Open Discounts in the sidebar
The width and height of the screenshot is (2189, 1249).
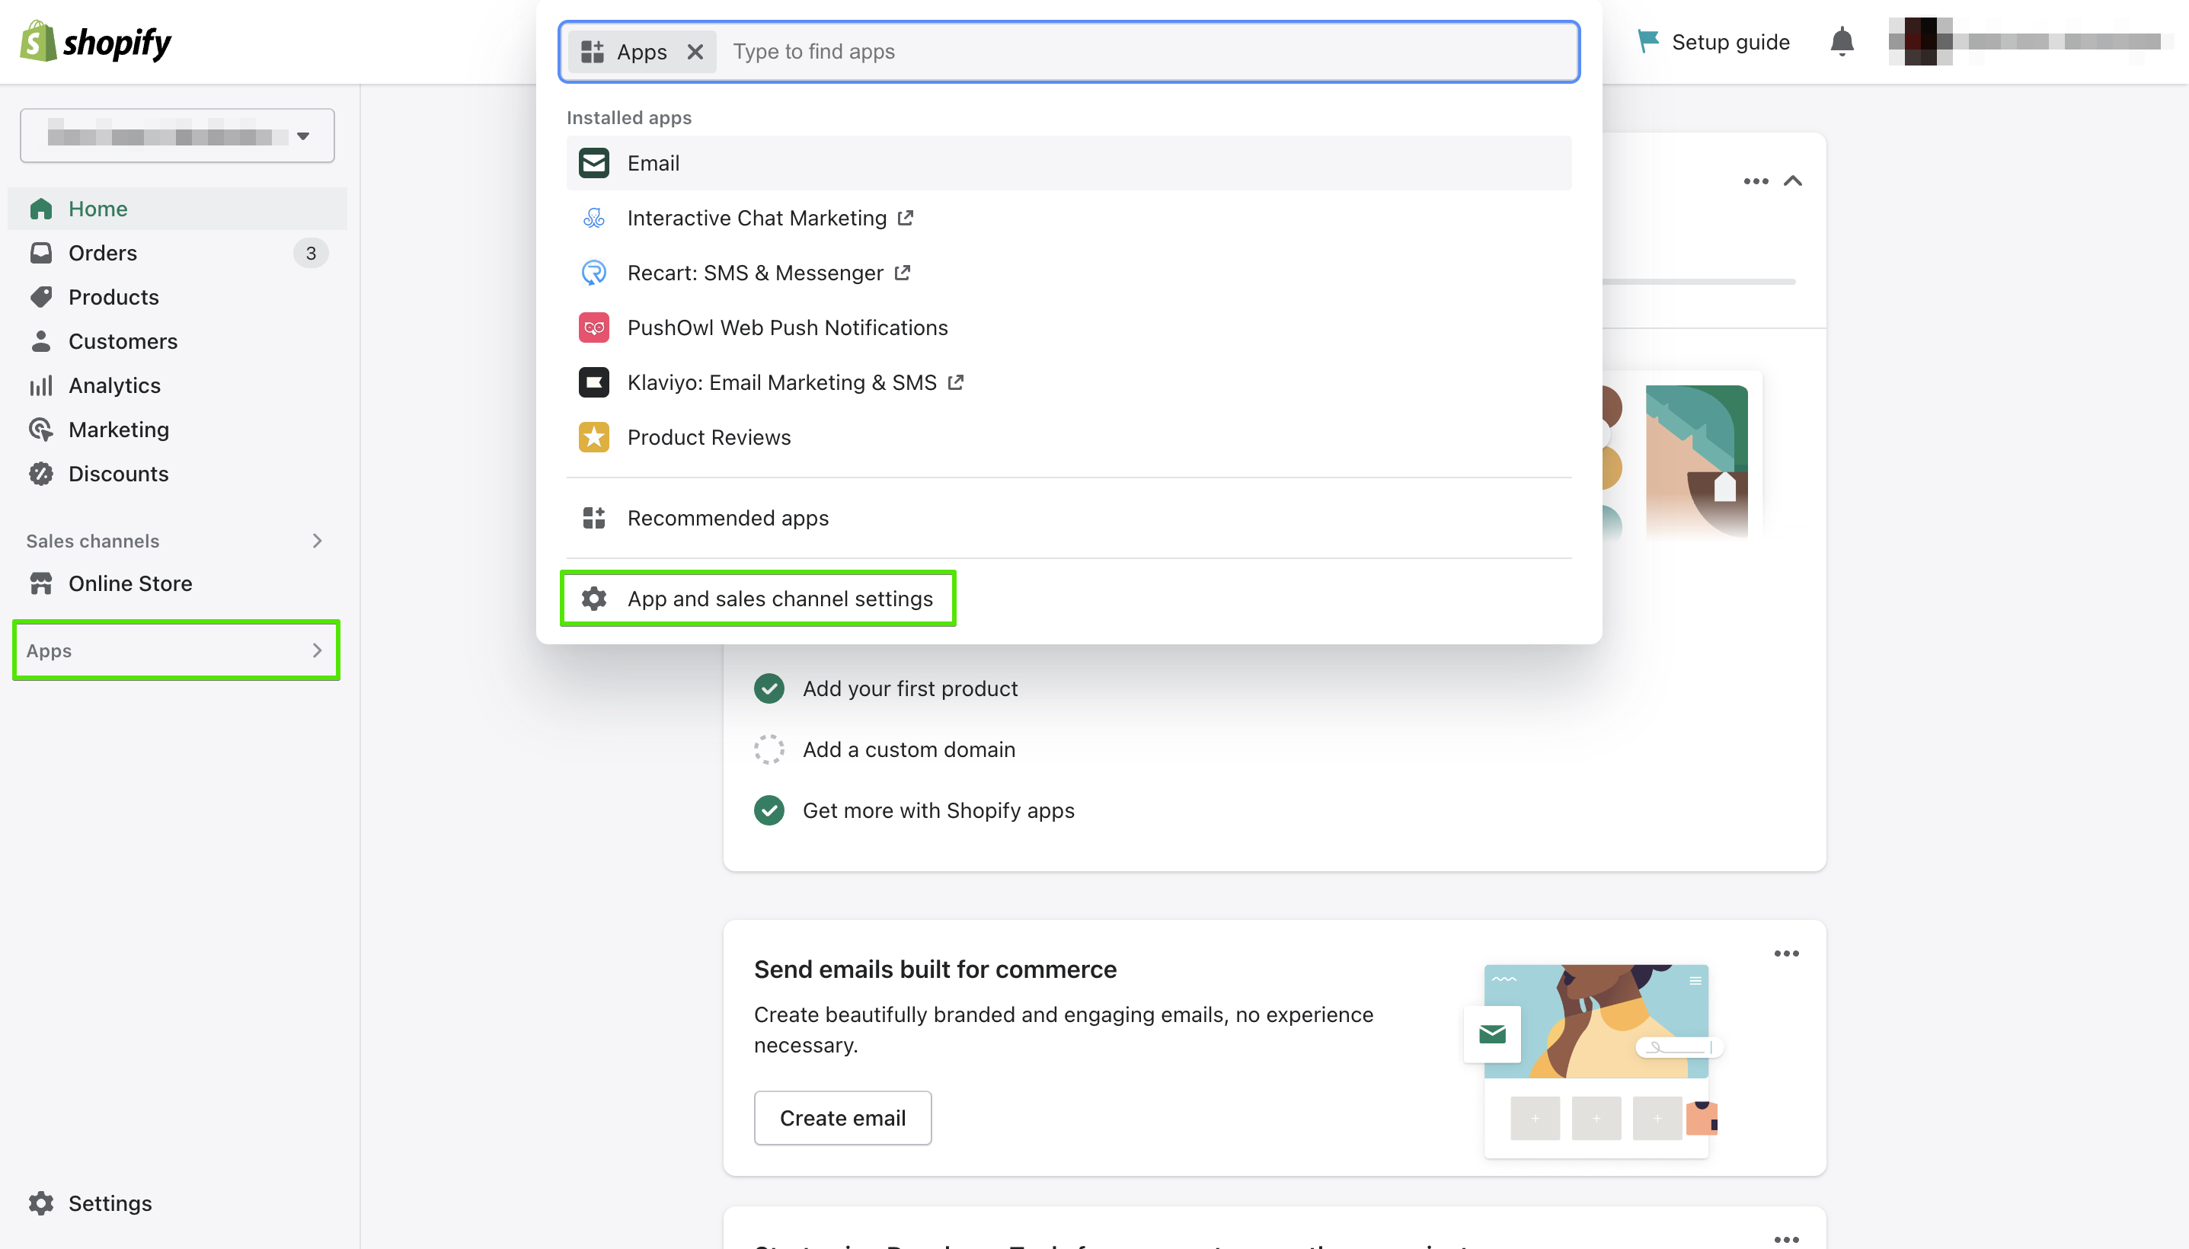(177, 474)
